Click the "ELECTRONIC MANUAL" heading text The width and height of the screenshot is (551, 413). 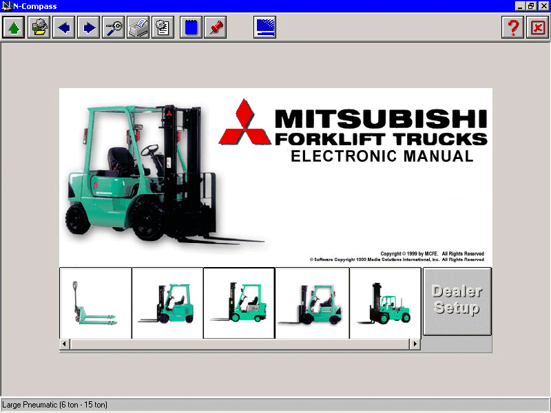tap(382, 156)
